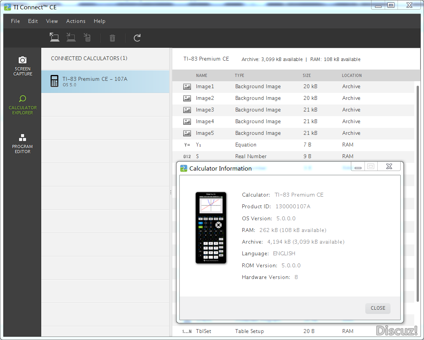
Task: Select the Image2 file name
Action: click(x=205, y=98)
